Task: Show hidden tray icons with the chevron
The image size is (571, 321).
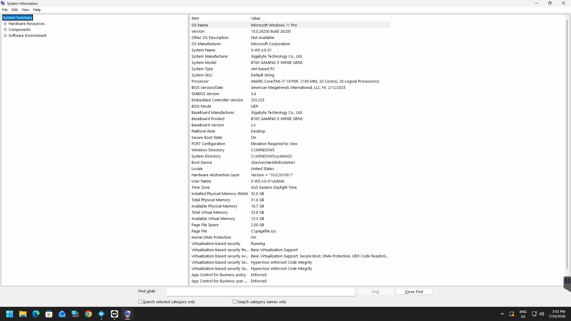Action: [502, 314]
